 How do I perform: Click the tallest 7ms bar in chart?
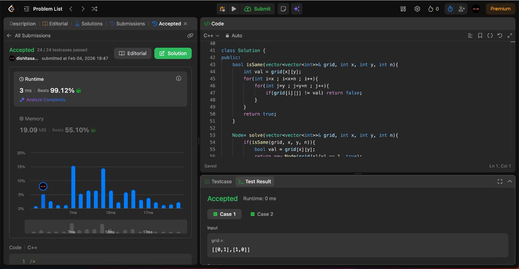click(73, 187)
